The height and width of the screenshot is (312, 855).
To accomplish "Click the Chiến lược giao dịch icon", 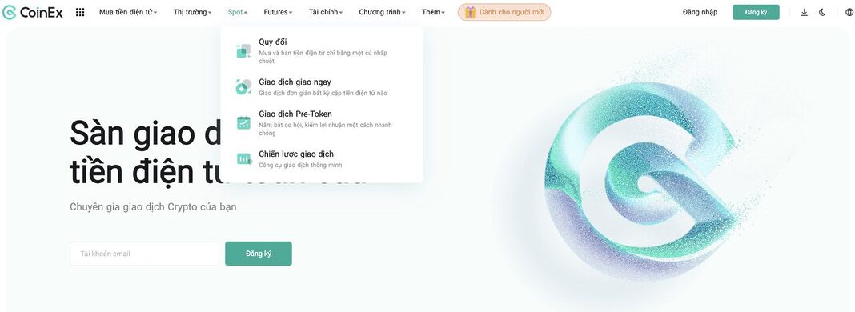I will click(243, 158).
